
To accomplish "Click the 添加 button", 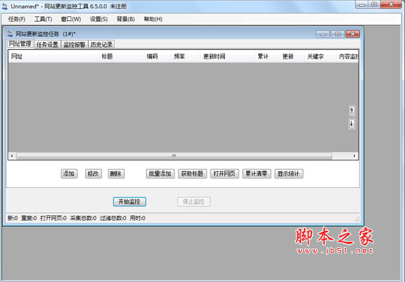I will click(x=69, y=174).
